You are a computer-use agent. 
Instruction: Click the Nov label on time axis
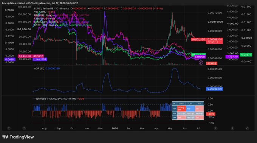pyautogui.click(x=87, y=128)
